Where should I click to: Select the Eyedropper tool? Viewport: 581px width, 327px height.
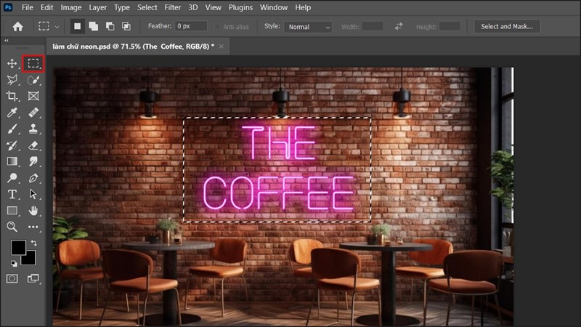point(12,113)
